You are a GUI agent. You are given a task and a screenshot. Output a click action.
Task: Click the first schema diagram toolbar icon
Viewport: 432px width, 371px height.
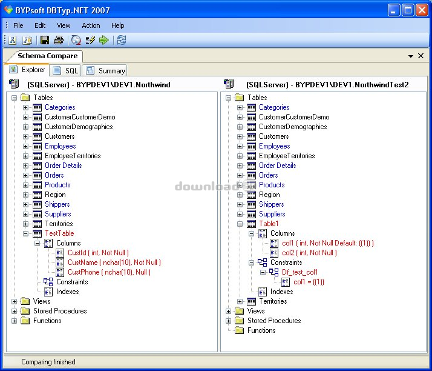[13, 41]
